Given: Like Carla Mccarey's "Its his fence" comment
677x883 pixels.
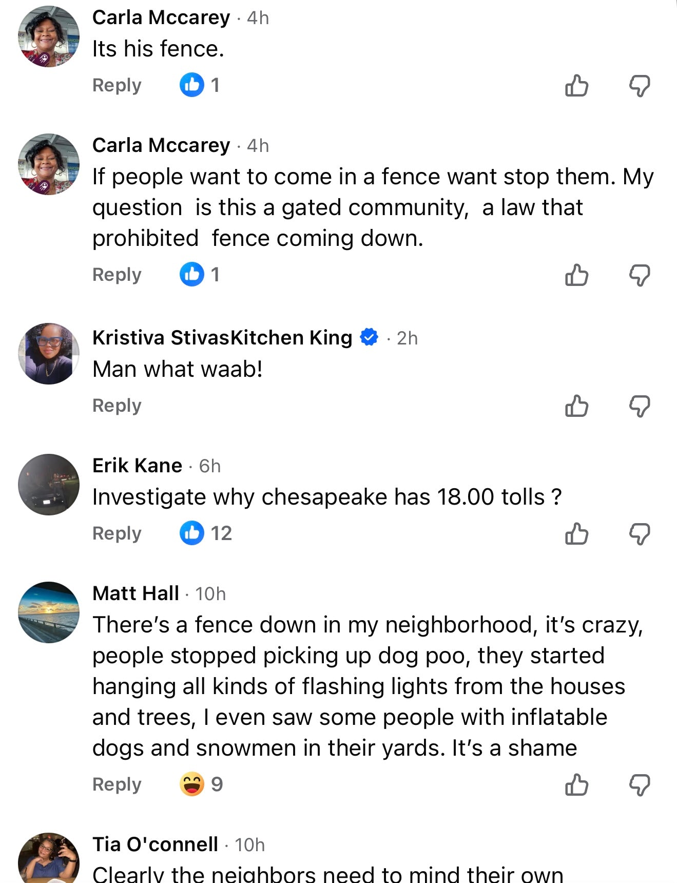Looking at the screenshot, I should tap(576, 86).
